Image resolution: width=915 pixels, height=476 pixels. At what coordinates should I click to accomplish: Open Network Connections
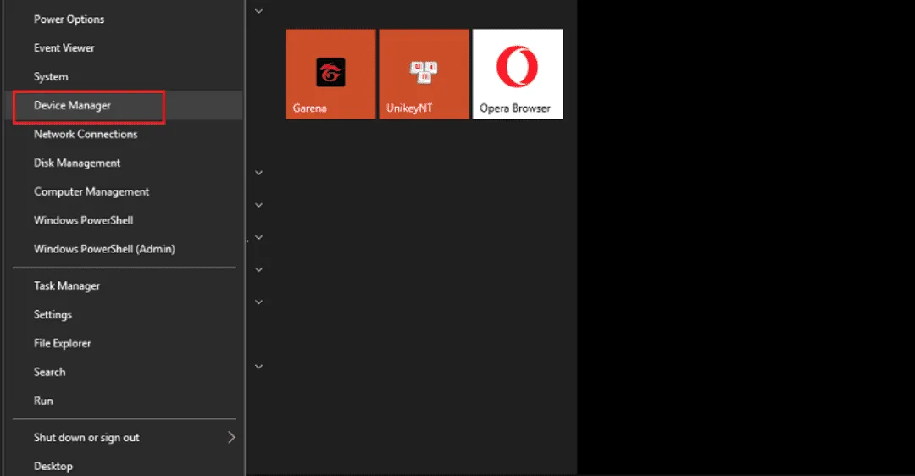(86, 135)
